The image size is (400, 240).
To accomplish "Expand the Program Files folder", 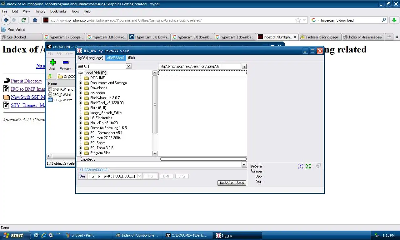I will tap(80, 153).
